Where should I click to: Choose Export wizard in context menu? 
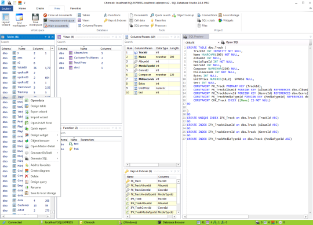click(x=42, y=111)
